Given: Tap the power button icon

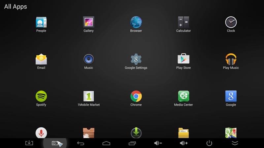Looking at the screenshot, I should pyautogui.click(x=209, y=143).
